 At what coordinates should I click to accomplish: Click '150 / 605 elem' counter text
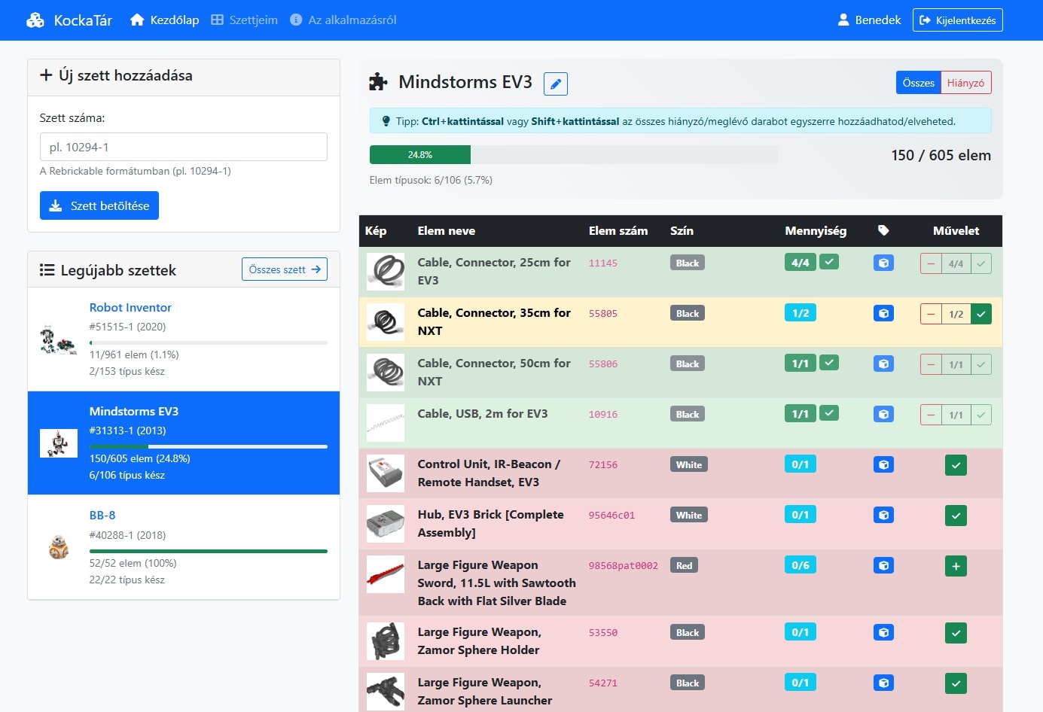(x=941, y=155)
